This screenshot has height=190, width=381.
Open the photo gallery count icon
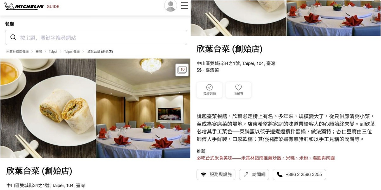pyautogui.click(x=182, y=70)
